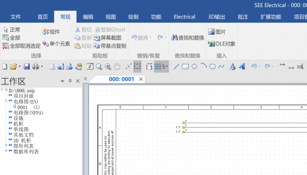Select the pan hand tool
Screen dimensions: 307x175
click(x=117, y=67)
